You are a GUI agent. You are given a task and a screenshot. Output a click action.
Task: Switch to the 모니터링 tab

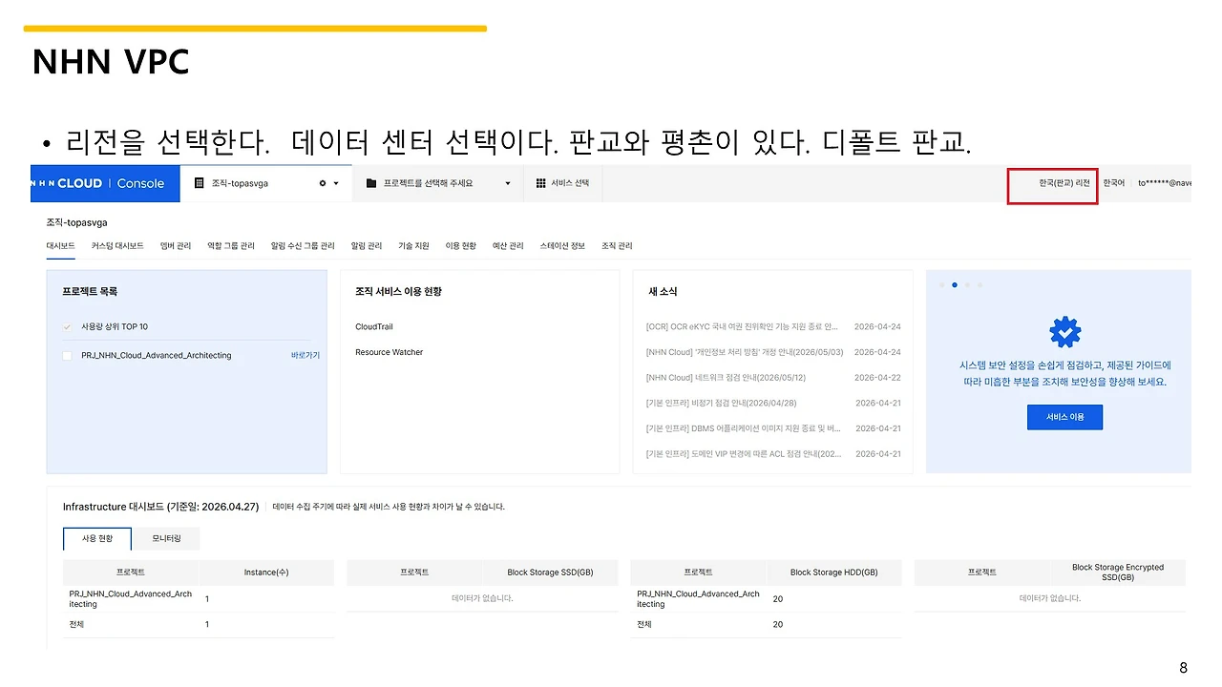(x=166, y=538)
